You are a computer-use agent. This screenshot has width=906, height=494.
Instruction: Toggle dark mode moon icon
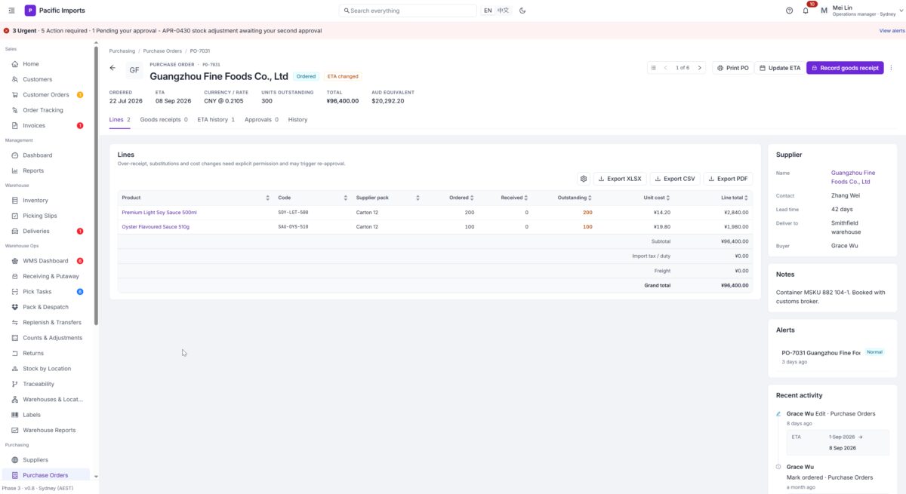click(x=522, y=11)
